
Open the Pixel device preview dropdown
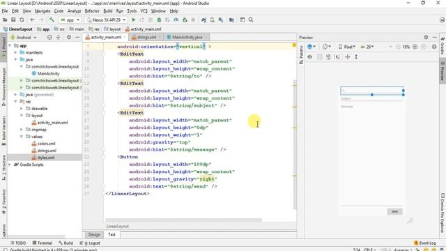click(x=347, y=47)
